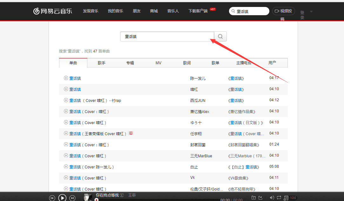Open 我的音乐 in the top navigation
Image resolution: width=344 pixels, height=201 pixels.
click(115, 11)
